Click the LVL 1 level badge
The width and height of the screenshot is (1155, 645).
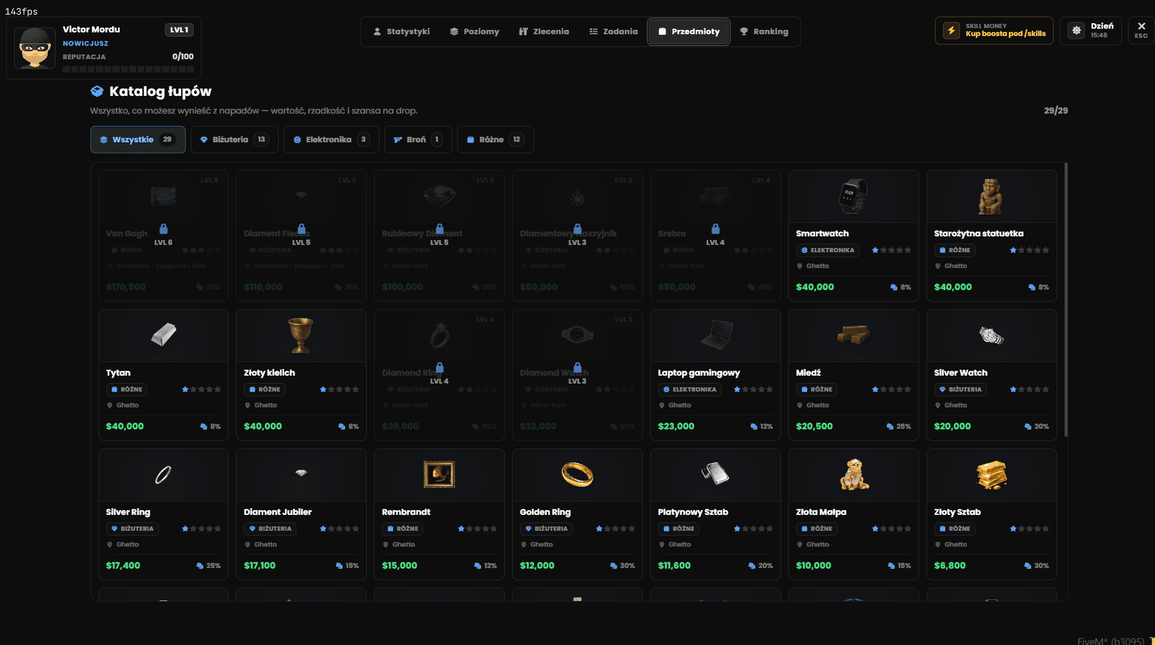179,30
